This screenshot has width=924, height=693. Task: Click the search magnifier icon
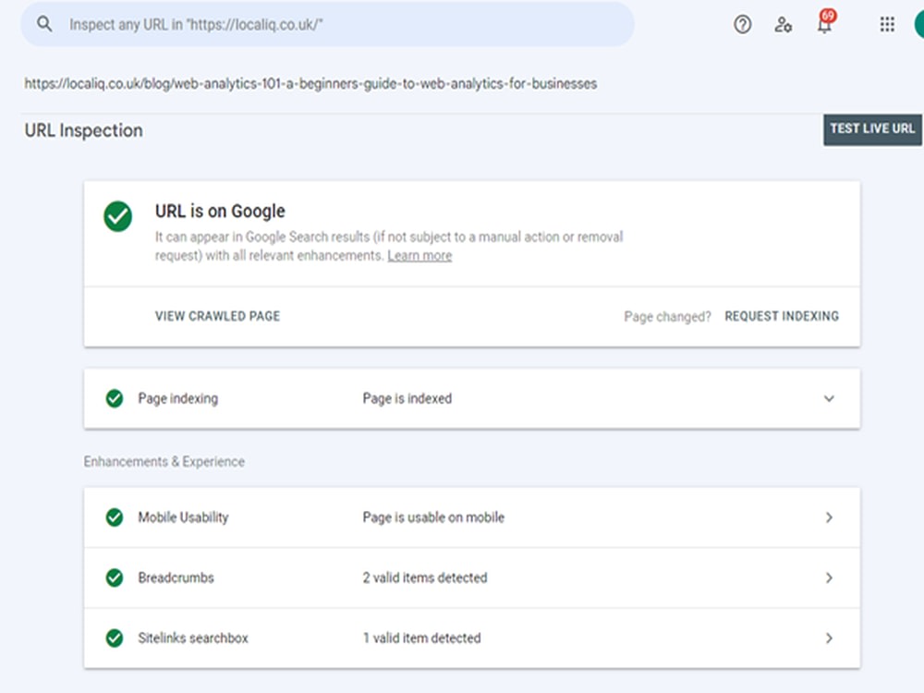coord(44,24)
